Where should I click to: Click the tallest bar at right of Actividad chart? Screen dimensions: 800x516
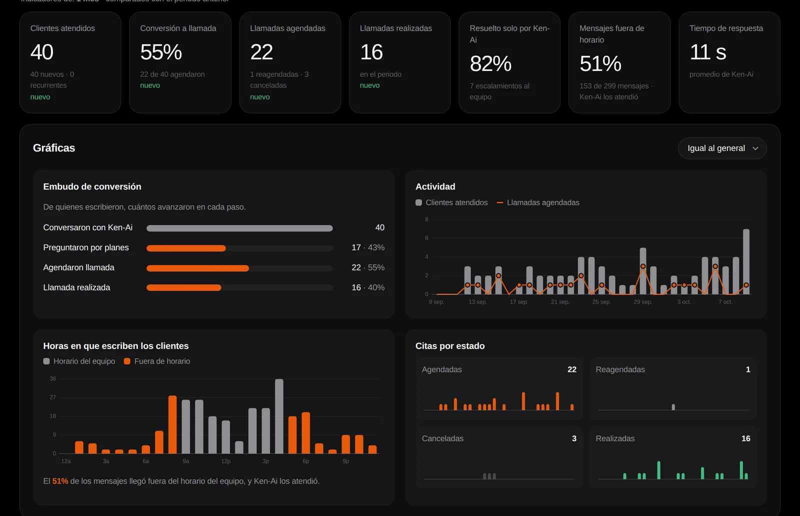coord(746,261)
